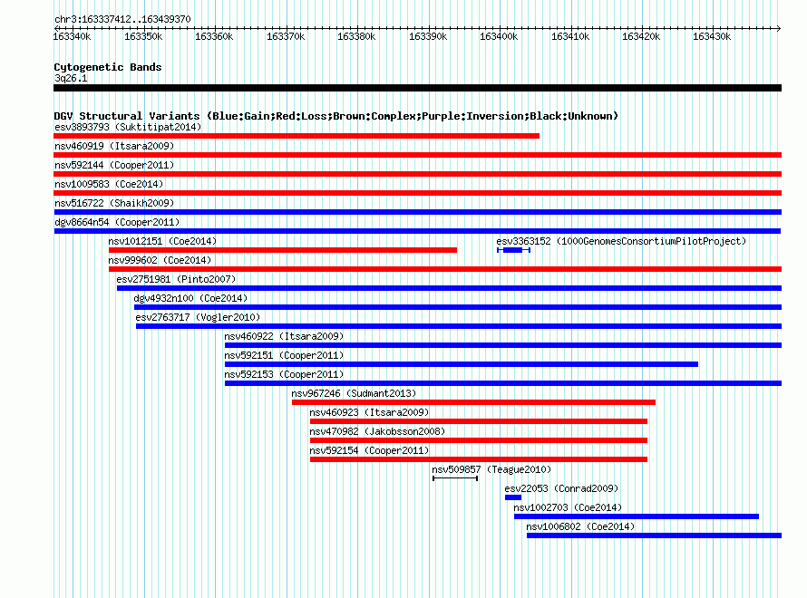Click the 3q26.1 band label text
807x598 pixels.
pyautogui.click(x=71, y=78)
